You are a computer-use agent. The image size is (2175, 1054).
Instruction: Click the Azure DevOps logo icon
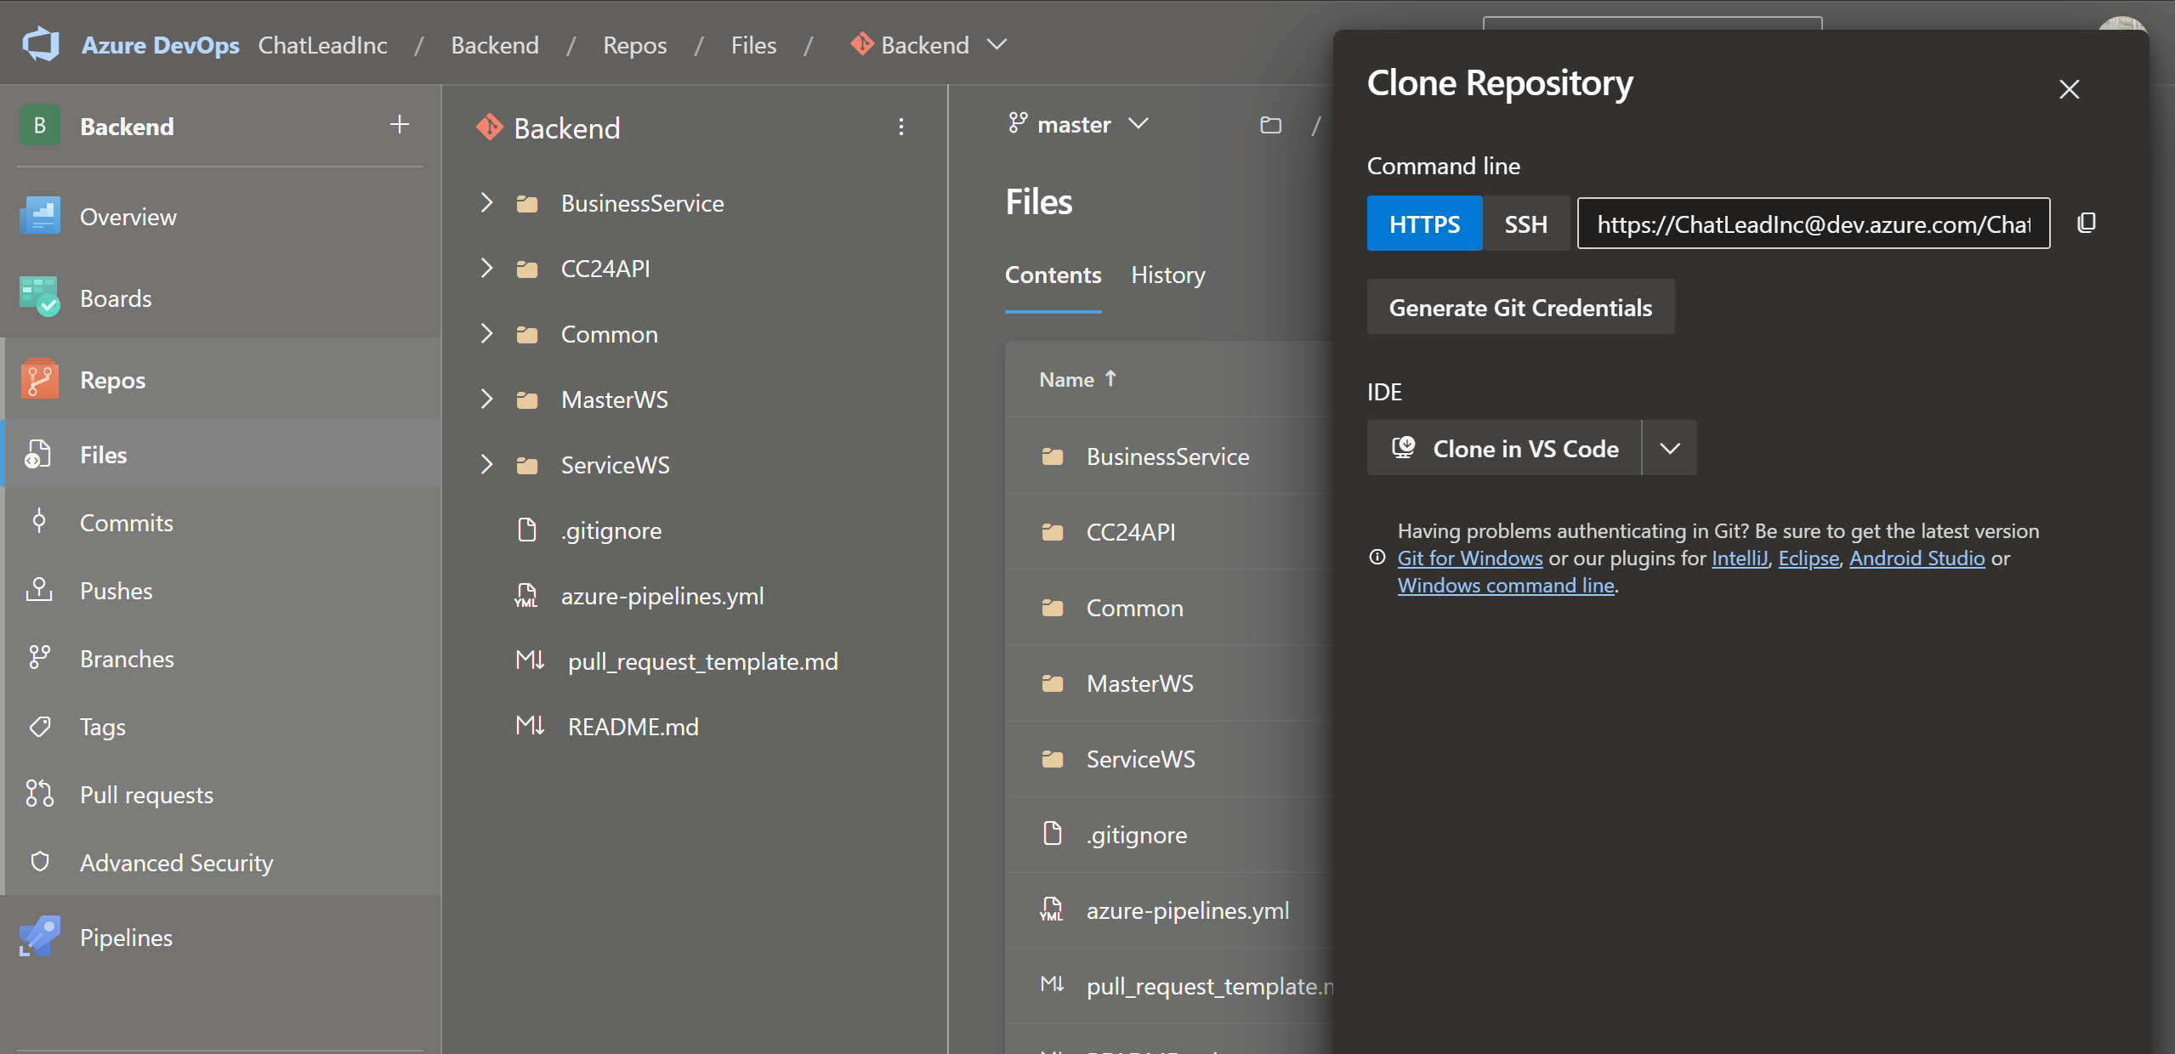pyautogui.click(x=41, y=44)
